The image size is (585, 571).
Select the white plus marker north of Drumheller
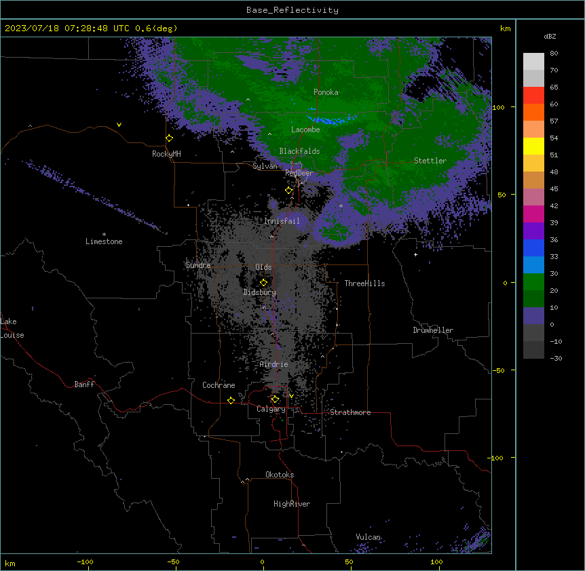pos(415,254)
